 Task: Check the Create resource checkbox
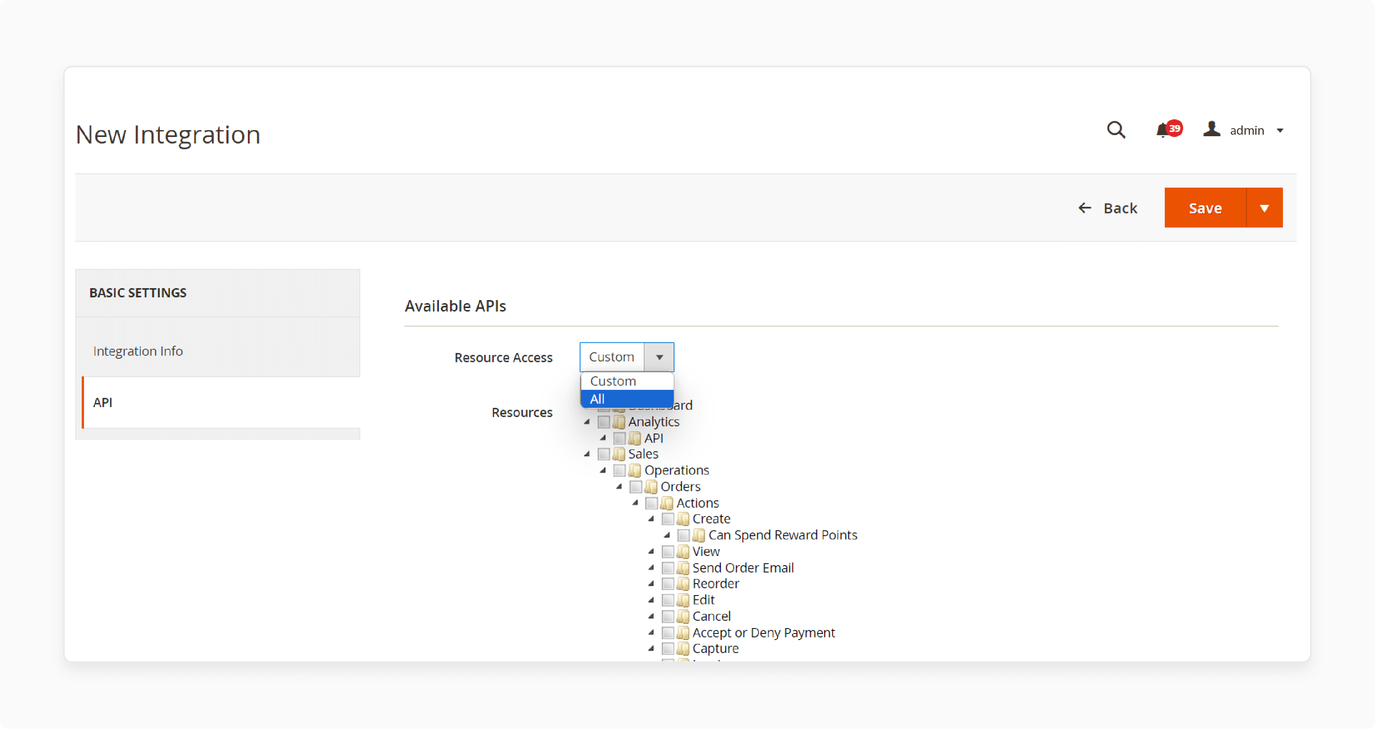(x=668, y=519)
